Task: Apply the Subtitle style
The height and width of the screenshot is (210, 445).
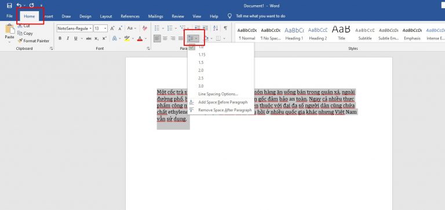Action: pyautogui.click(x=365, y=34)
